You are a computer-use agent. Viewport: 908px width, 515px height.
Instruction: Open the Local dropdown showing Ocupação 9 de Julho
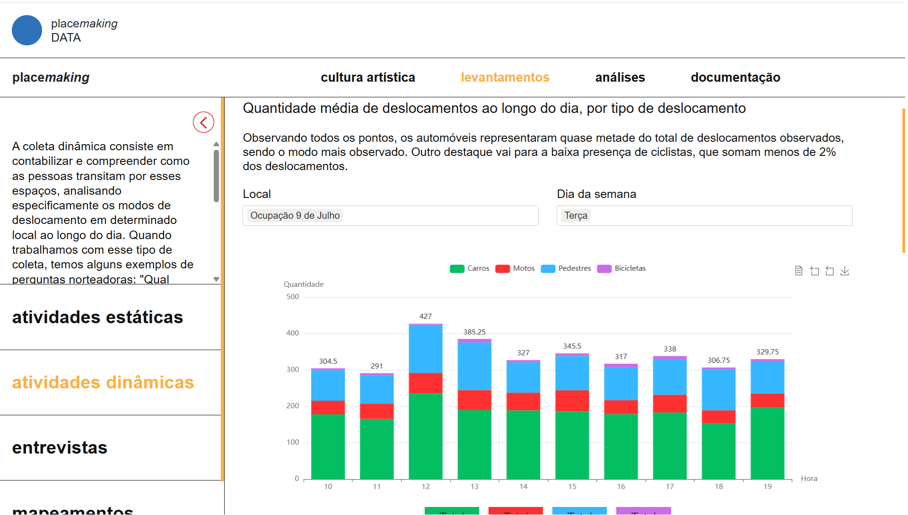(390, 215)
